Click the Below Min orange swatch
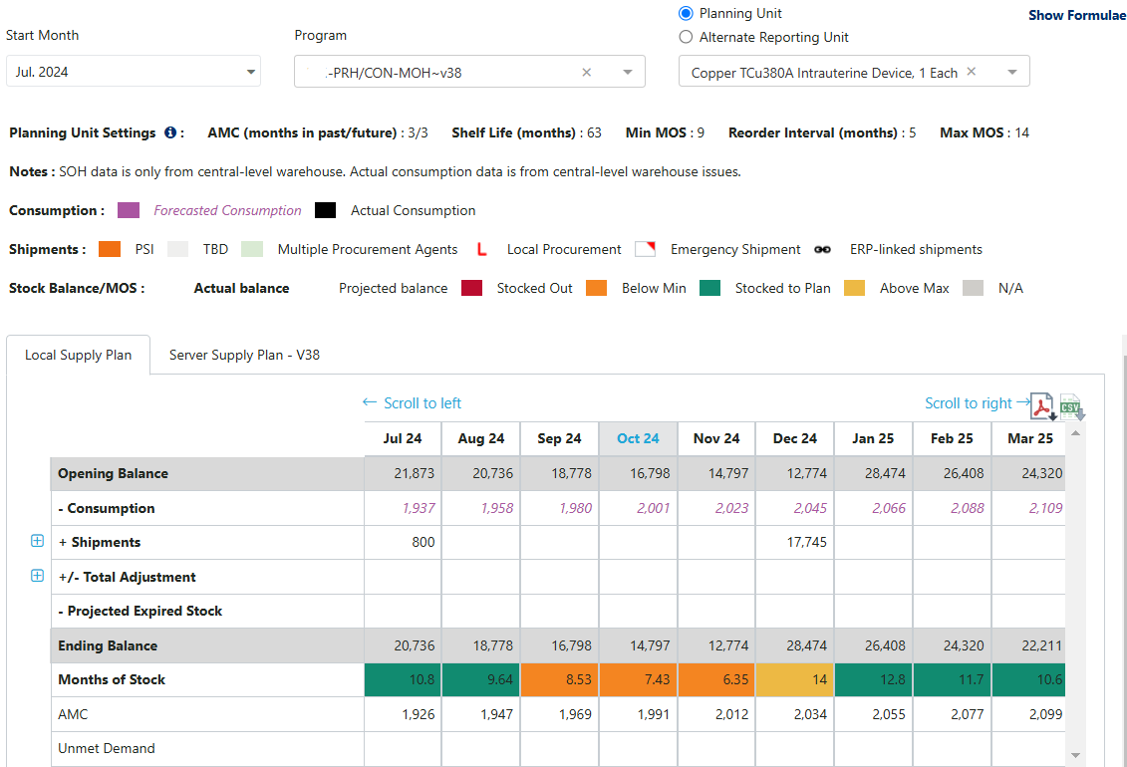 pos(597,288)
